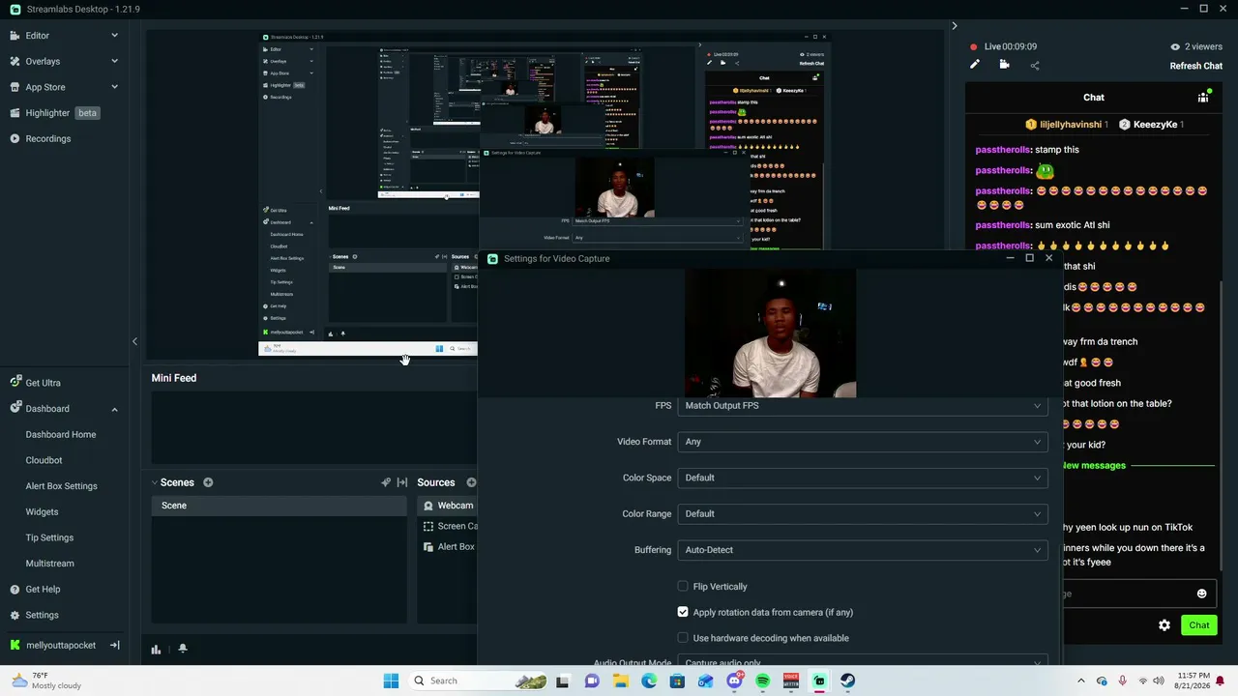Add a new scene with the plus icon
The width and height of the screenshot is (1238, 696).
pos(208,482)
